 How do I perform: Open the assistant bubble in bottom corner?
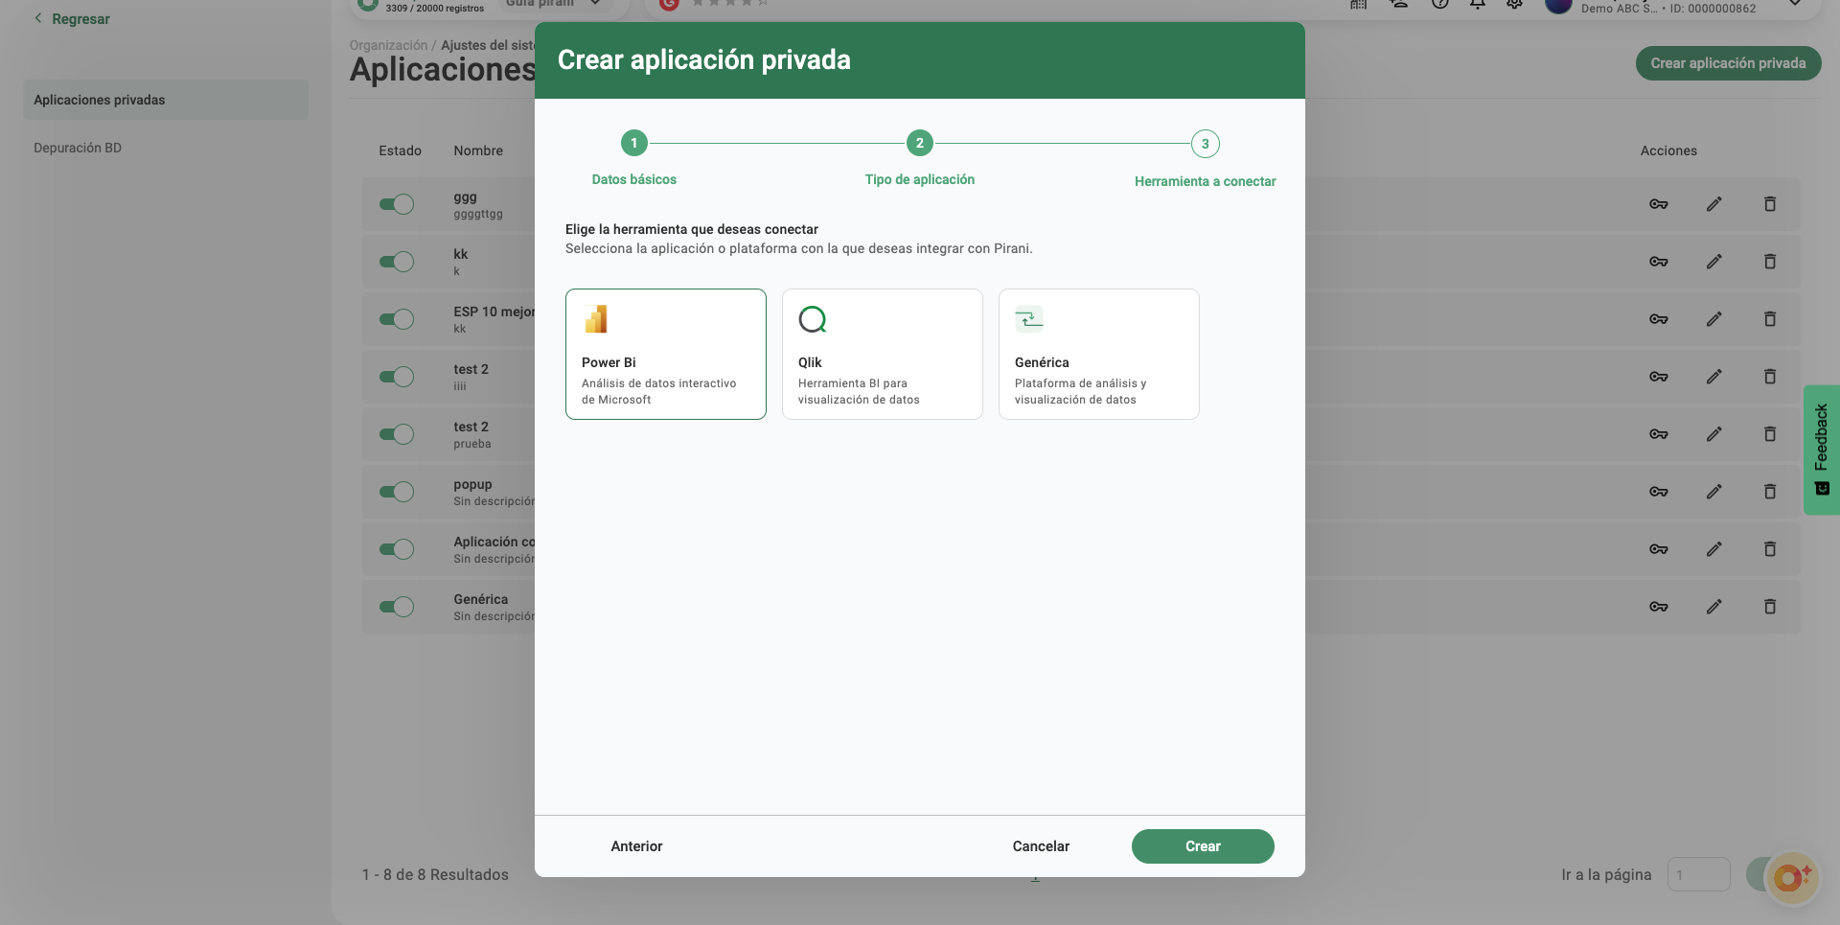point(1790,877)
